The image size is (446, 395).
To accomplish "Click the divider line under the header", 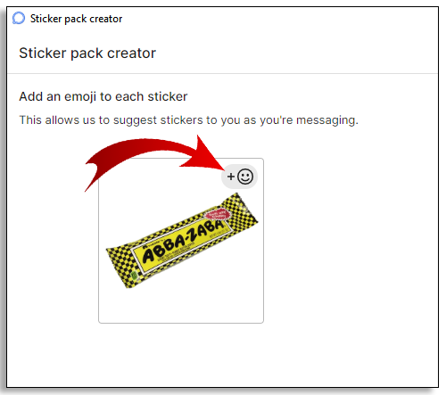I will (x=222, y=73).
